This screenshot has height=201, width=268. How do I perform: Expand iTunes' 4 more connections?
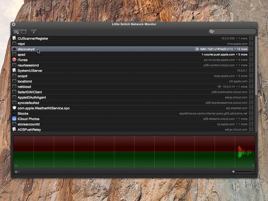242,60
